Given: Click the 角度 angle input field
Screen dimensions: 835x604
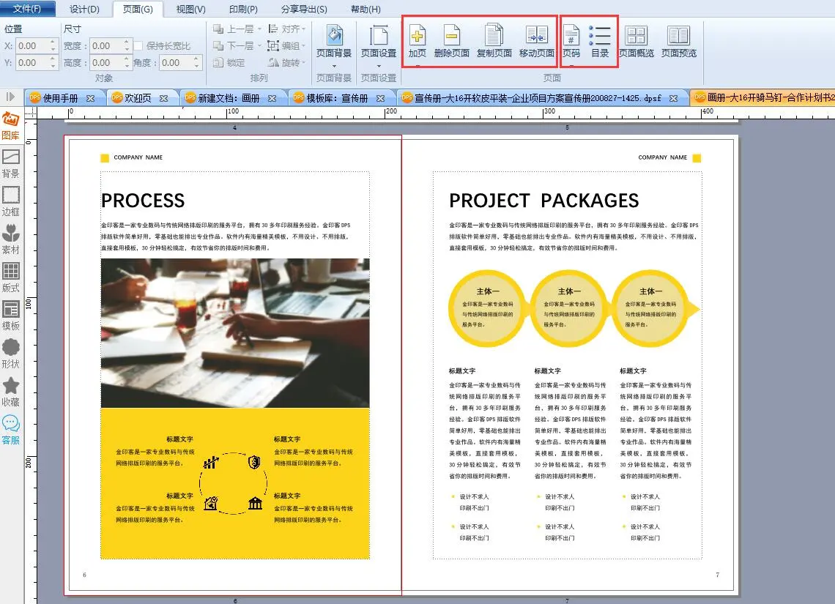Looking at the screenshot, I should (x=176, y=63).
